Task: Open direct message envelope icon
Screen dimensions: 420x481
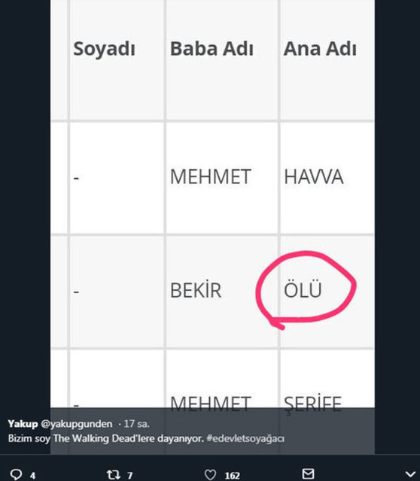Action: (308, 473)
